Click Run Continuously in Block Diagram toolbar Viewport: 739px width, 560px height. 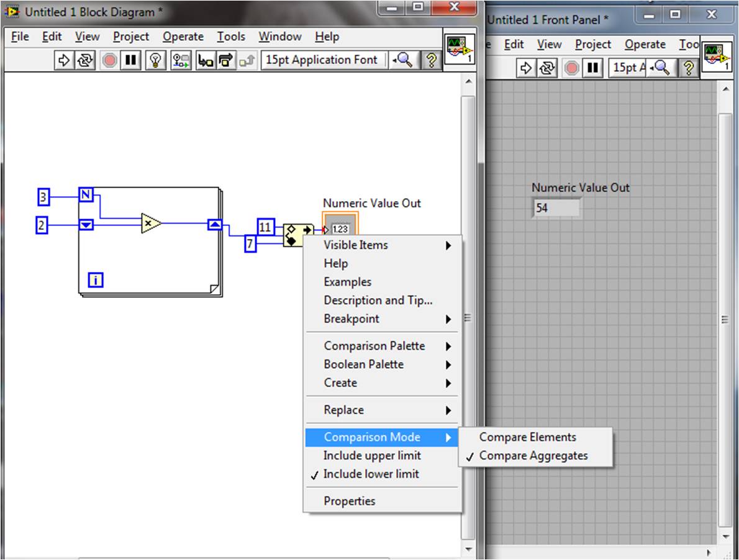84,60
